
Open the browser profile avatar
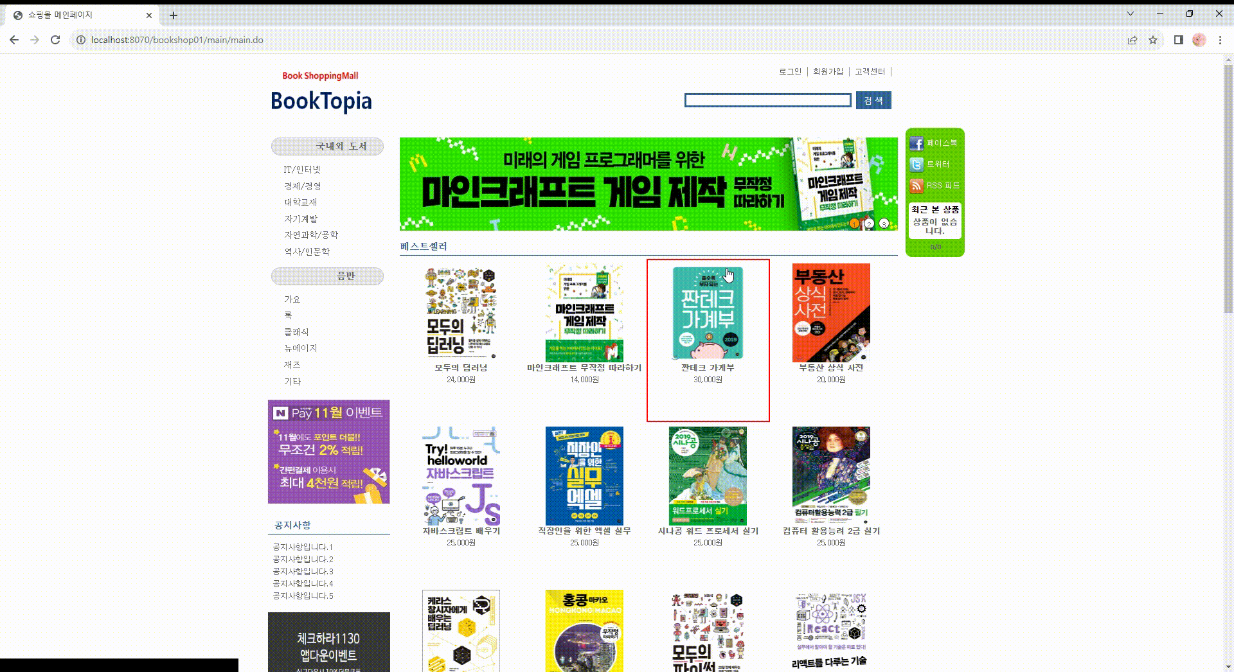(1198, 40)
